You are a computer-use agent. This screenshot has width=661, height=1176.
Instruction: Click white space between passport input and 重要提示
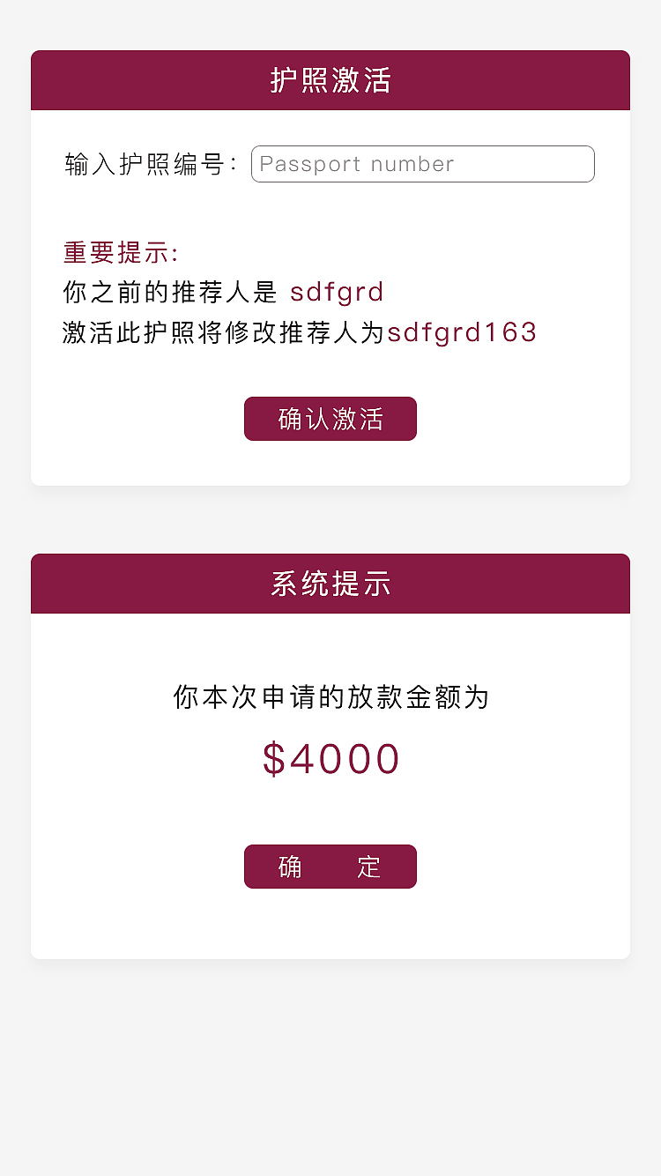[330, 210]
